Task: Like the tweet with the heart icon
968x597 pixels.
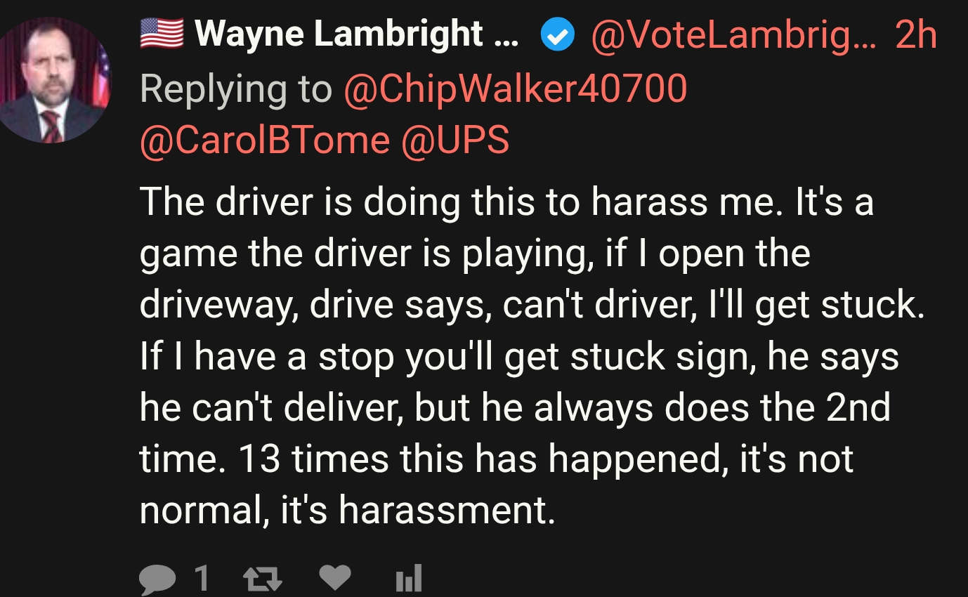Action: tap(334, 579)
